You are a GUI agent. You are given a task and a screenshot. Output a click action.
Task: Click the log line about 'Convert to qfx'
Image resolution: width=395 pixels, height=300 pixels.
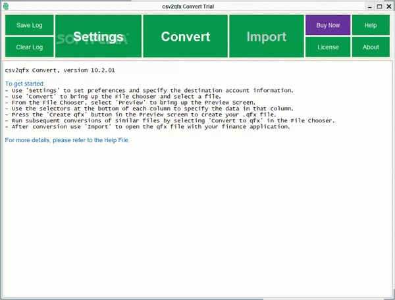click(x=170, y=120)
